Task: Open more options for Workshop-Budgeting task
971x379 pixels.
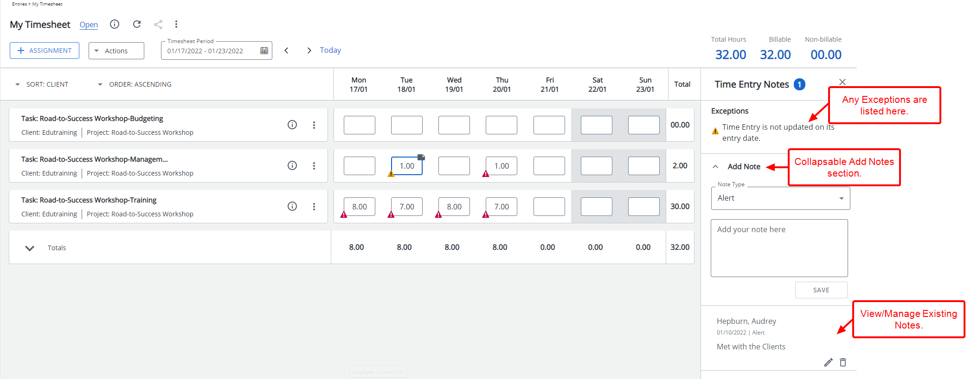Action: [314, 125]
